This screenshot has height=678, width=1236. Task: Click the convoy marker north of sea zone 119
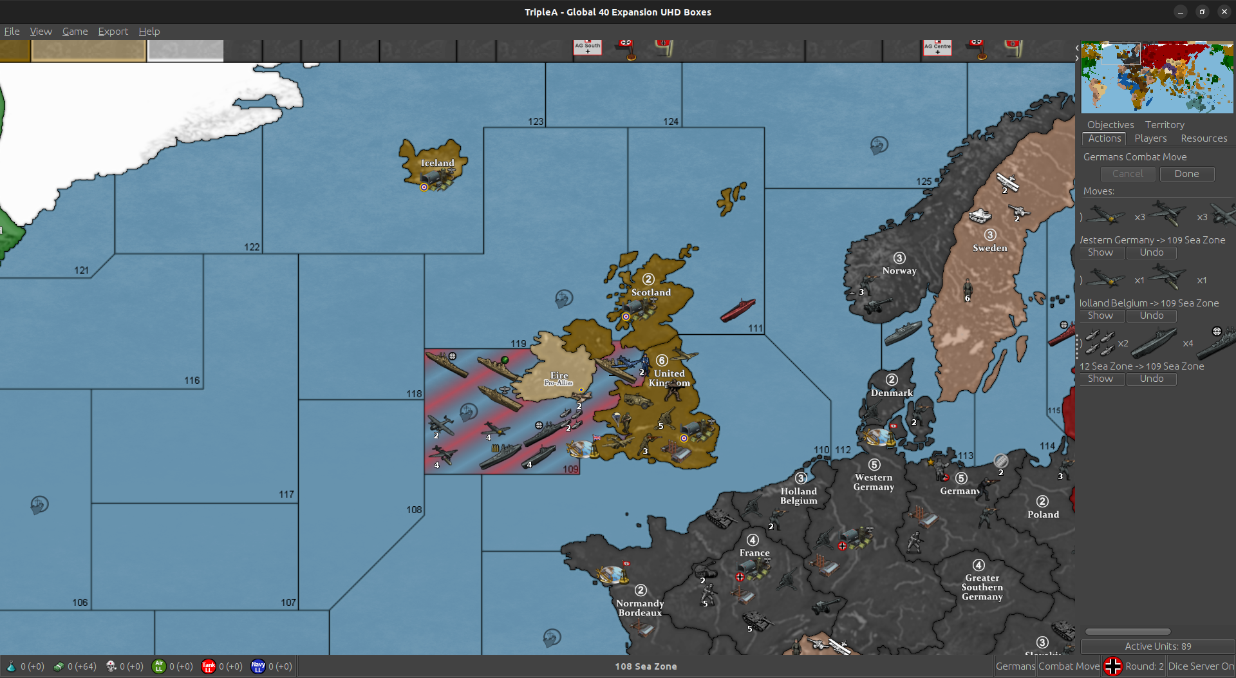(564, 298)
